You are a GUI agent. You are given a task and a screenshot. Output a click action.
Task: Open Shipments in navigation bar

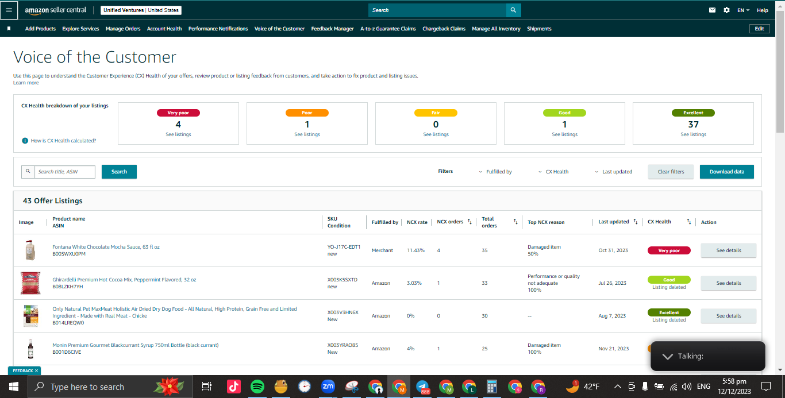539,29
